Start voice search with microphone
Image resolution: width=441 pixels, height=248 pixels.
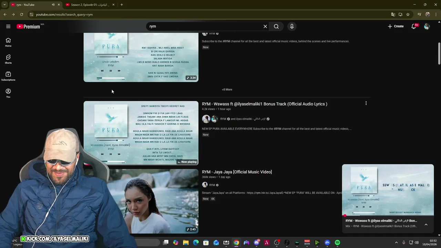(292, 27)
